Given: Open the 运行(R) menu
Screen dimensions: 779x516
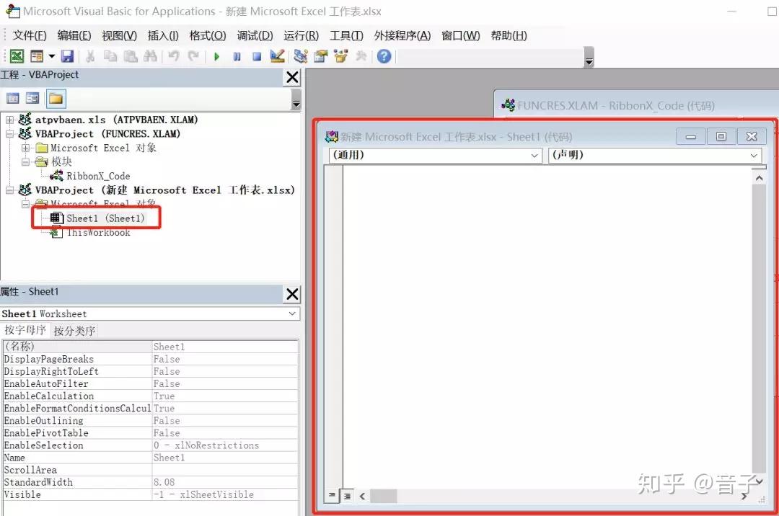Looking at the screenshot, I should click(x=301, y=36).
